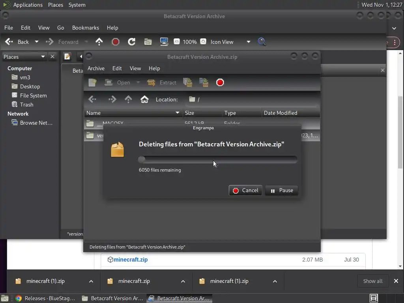Expand options for minecraft.zip download
Image resolution: width=404 pixels, height=303 pixels.
click(183, 281)
